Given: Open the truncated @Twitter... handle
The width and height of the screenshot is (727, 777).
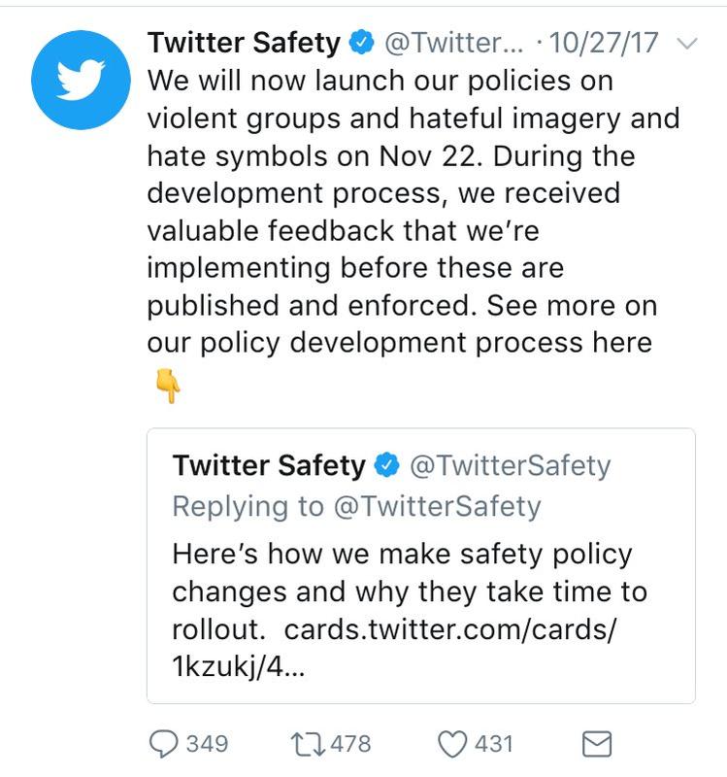Looking at the screenshot, I should (453, 43).
